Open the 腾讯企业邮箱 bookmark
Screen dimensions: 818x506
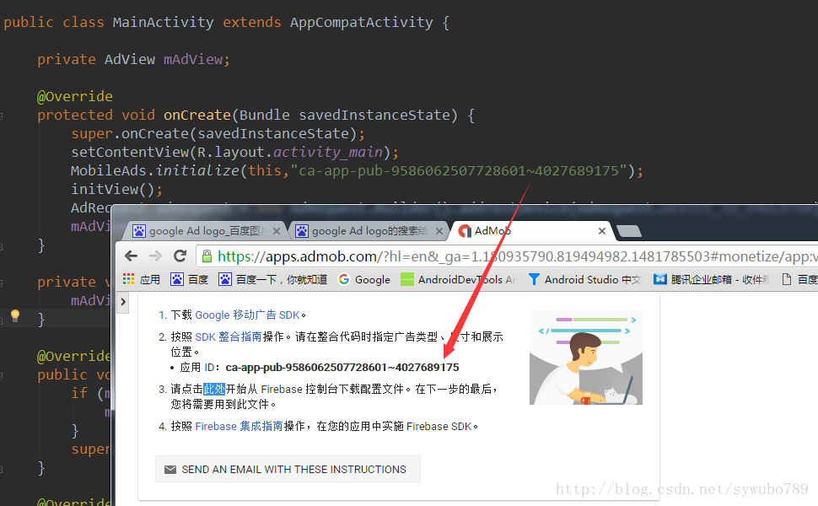(x=712, y=280)
